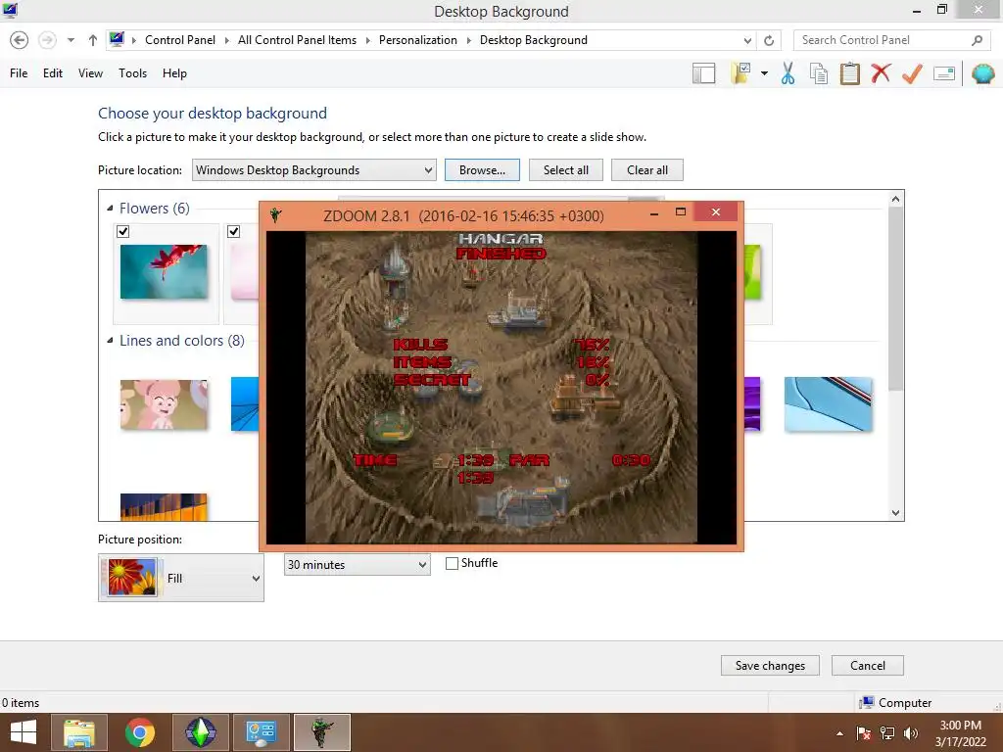This screenshot has width=1003, height=752.
Task: Click the Save changes button
Action: (770, 666)
